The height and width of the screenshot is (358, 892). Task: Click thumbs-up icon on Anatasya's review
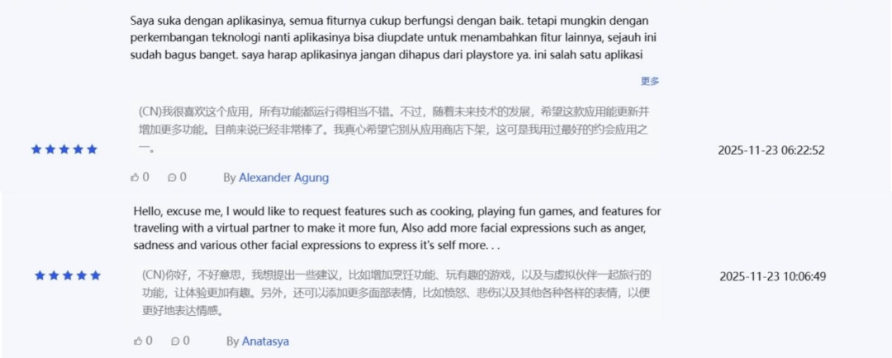click(x=138, y=341)
